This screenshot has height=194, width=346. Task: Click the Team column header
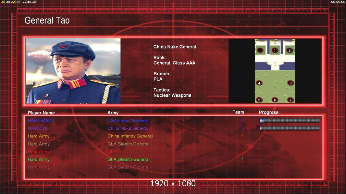pyautogui.click(x=238, y=112)
